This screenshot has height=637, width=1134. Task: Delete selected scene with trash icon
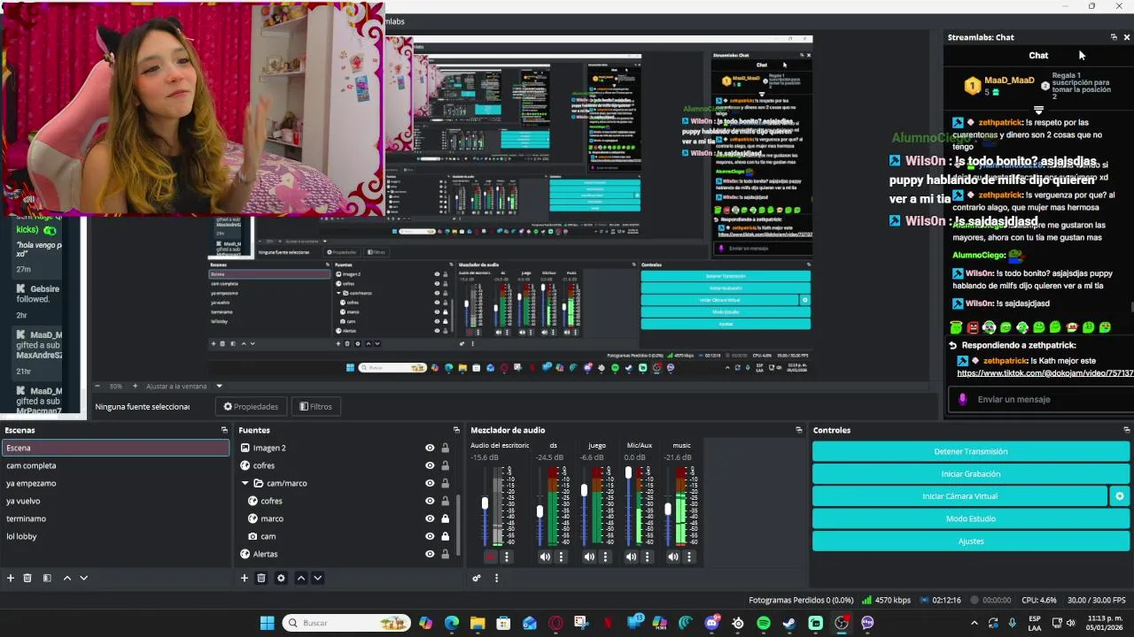pyautogui.click(x=27, y=578)
